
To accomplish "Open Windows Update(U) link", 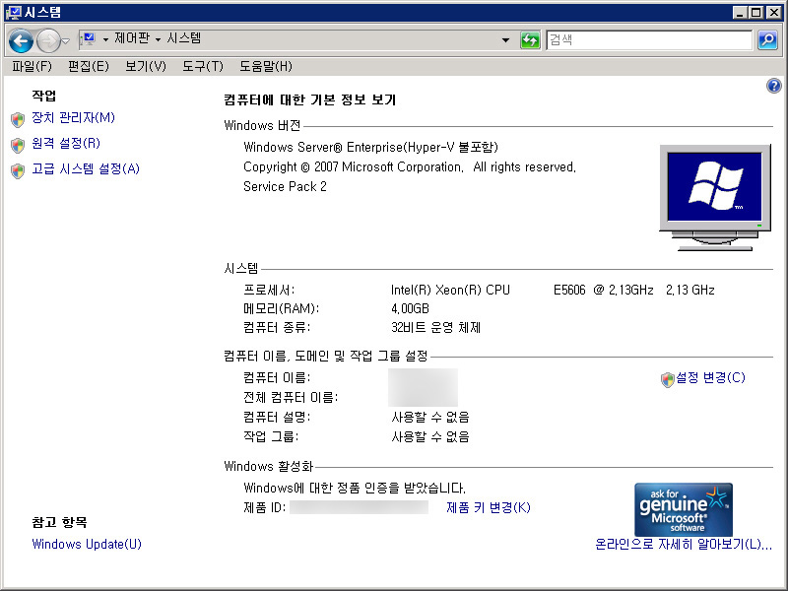I will pos(87,545).
